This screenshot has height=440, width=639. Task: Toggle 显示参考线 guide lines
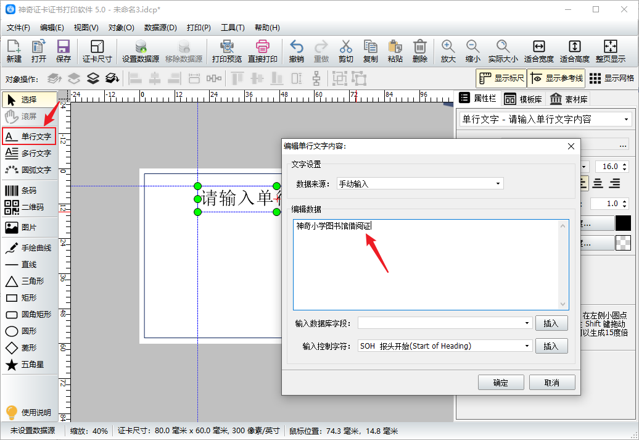[x=556, y=78]
